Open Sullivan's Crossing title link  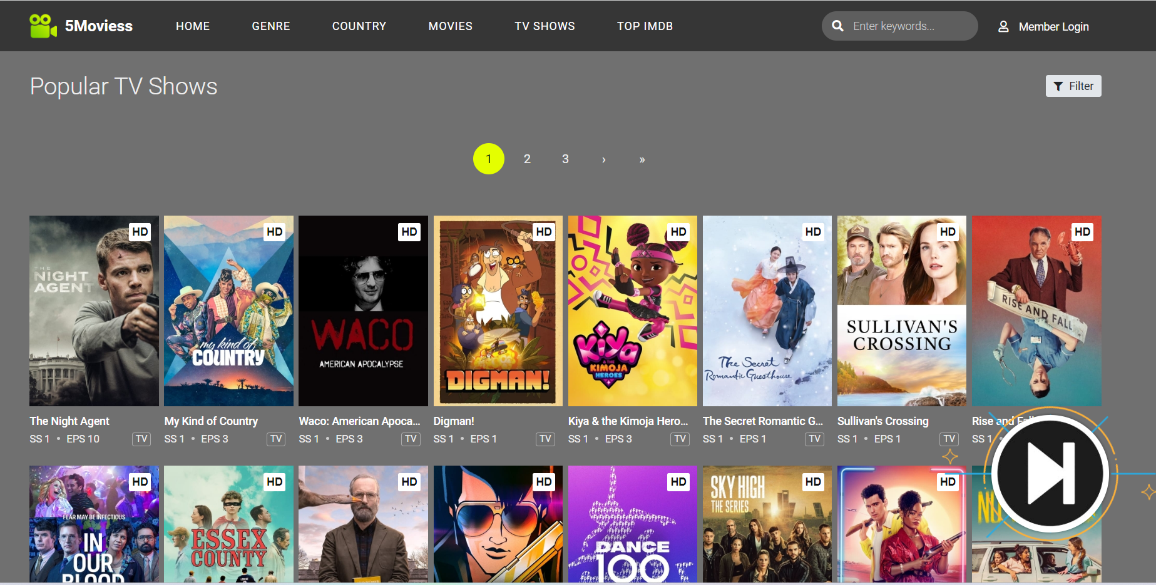point(883,421)
